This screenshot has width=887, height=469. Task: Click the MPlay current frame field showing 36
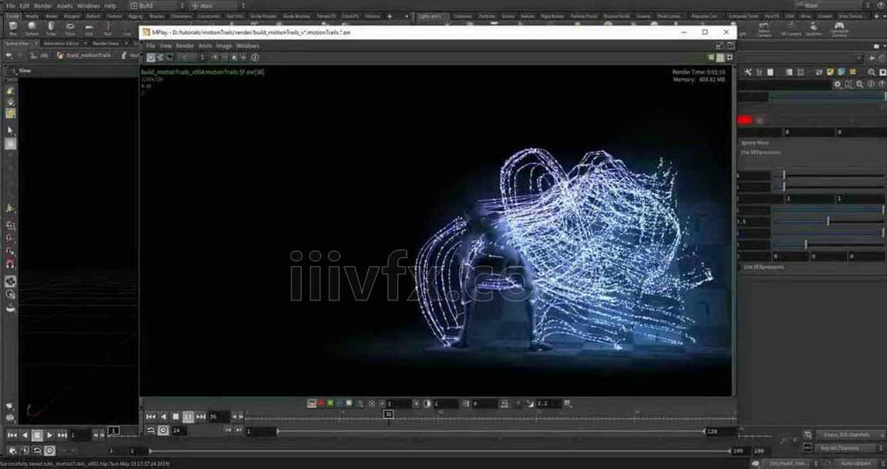click(218, 416)
